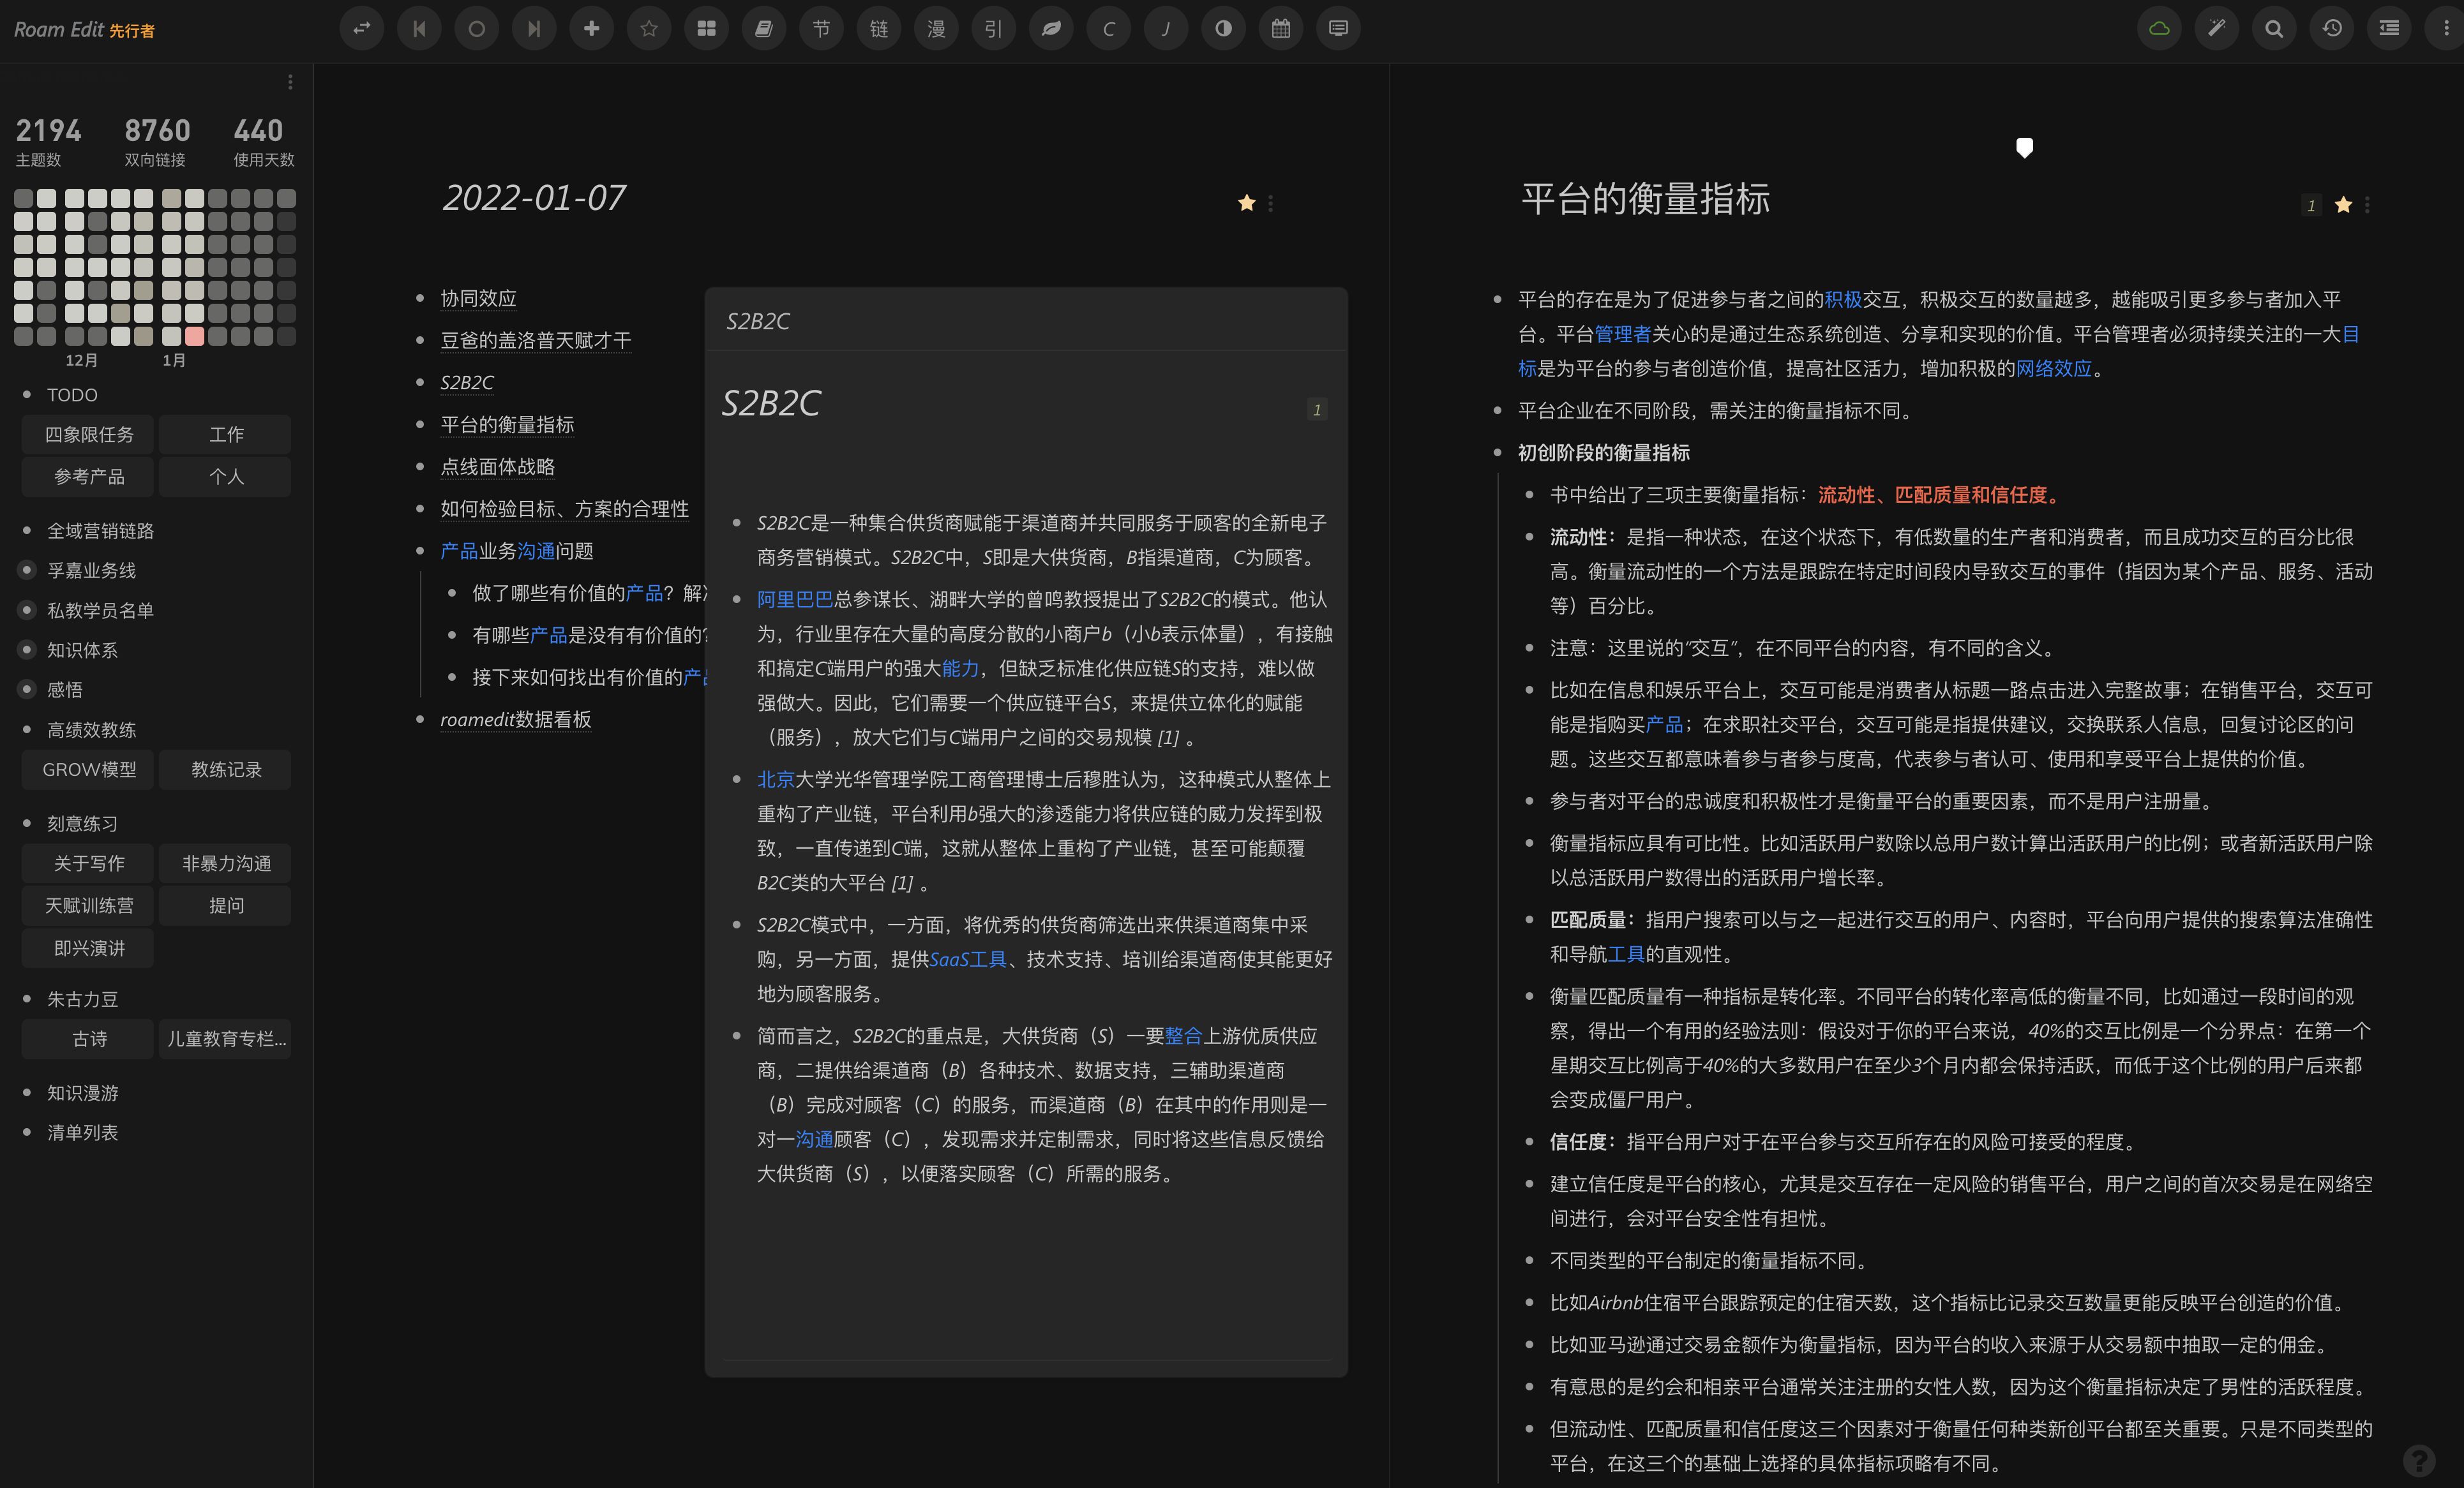The width and height of the screenshot is (2464, 1488).
Task: Click the 引 toolbar button
Action: coord(994,29)
